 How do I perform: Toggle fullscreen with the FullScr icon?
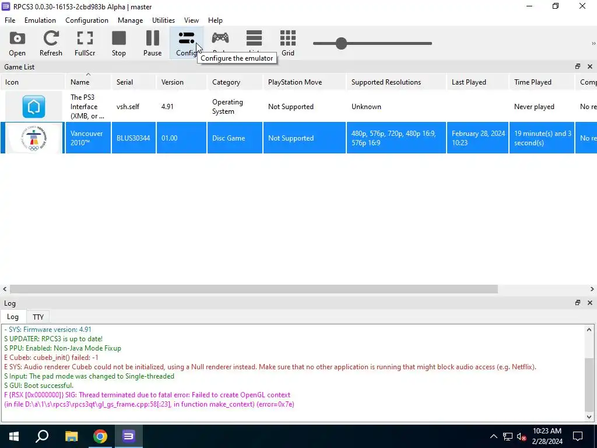(x=85, y=43)
